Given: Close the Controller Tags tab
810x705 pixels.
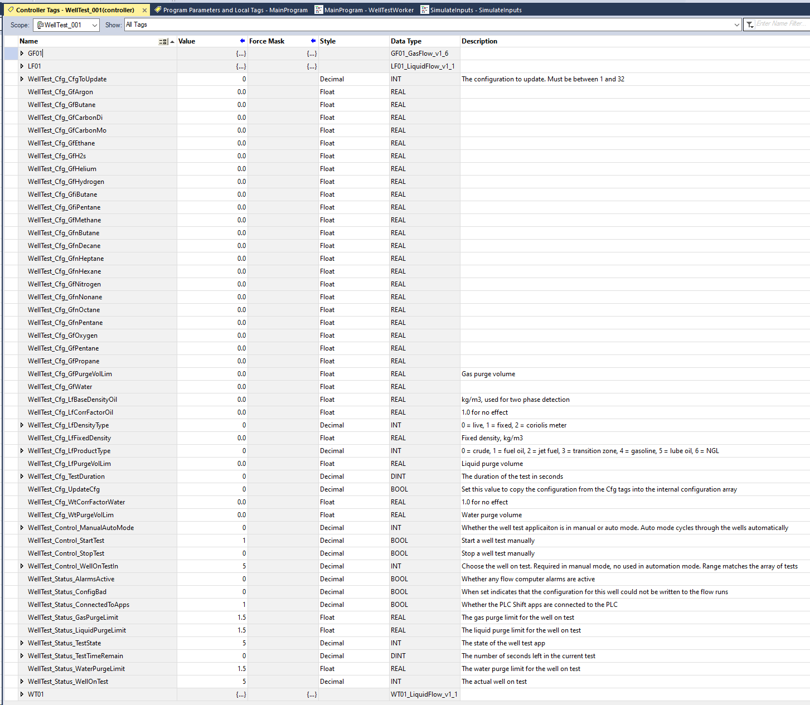Looking at the screenshot, I should point(144,10).
